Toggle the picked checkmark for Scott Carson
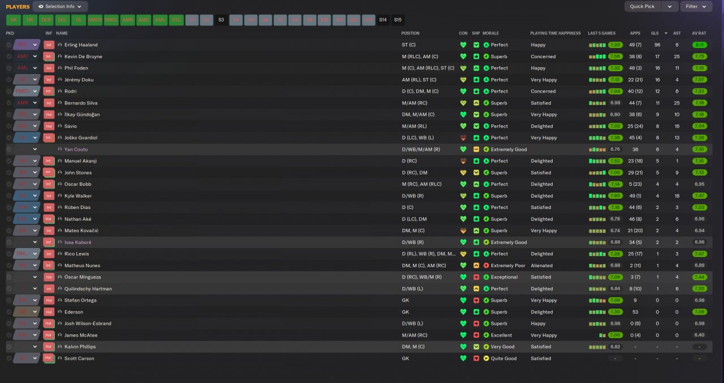The image size is (724, 383). point(9,358)
